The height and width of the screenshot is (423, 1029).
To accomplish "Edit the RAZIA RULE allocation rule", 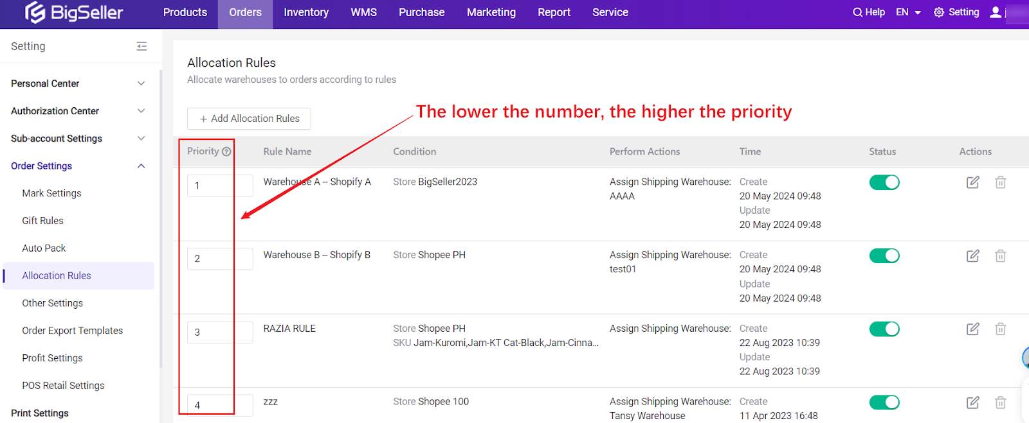I will [973, 329].
